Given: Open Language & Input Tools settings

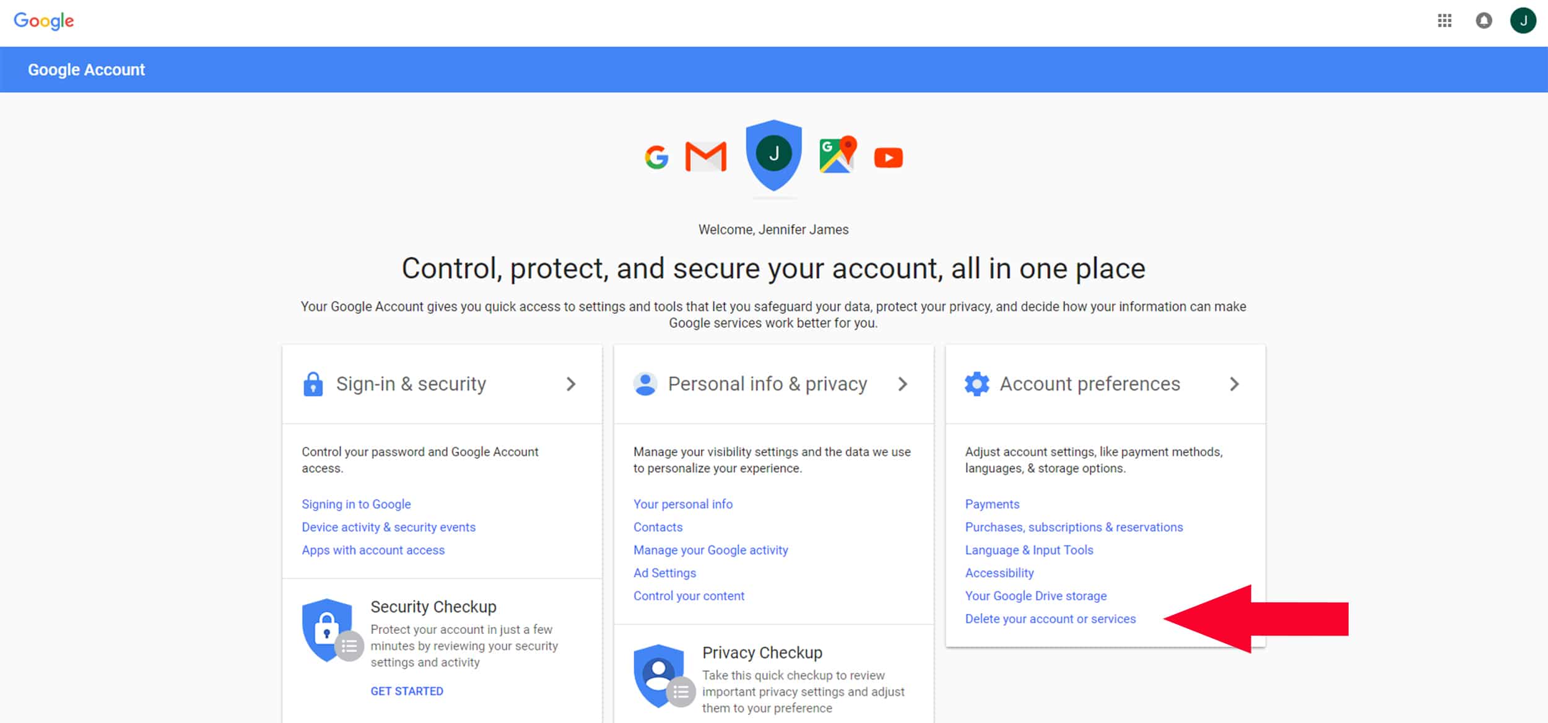Looking at the screenshot, I should coord(1028,550).
